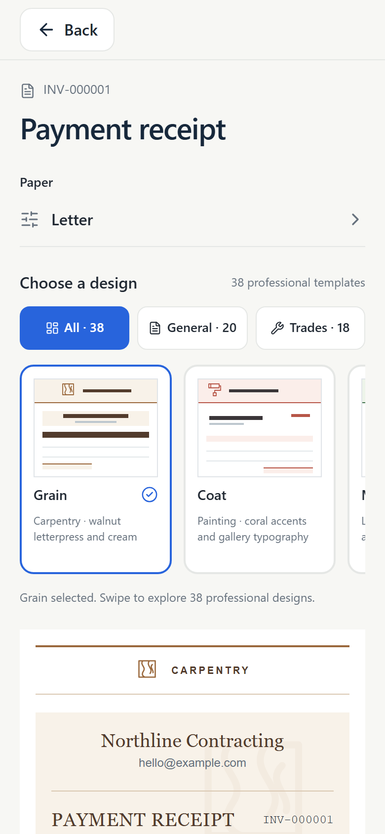Switch to the General · 20 tab
Image resolution: width=385 pixels, height=834 pixels.
pos(192,328)
